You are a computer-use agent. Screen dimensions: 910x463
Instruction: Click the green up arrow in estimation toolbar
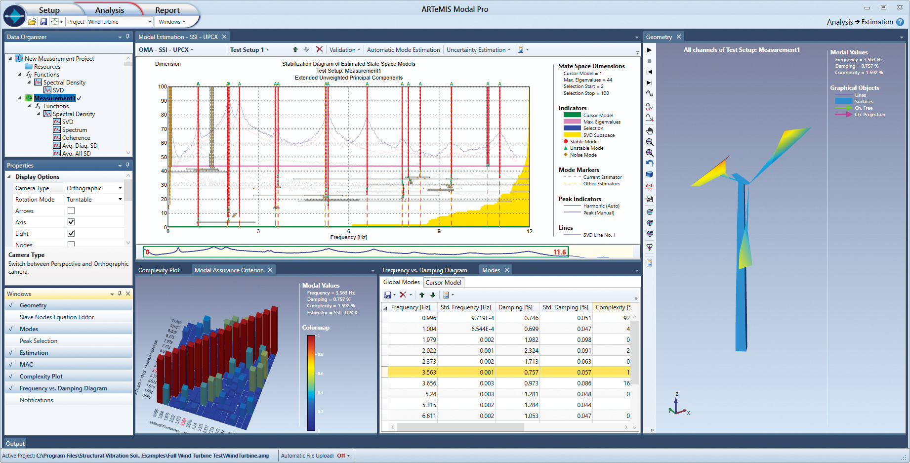(295, 49)
